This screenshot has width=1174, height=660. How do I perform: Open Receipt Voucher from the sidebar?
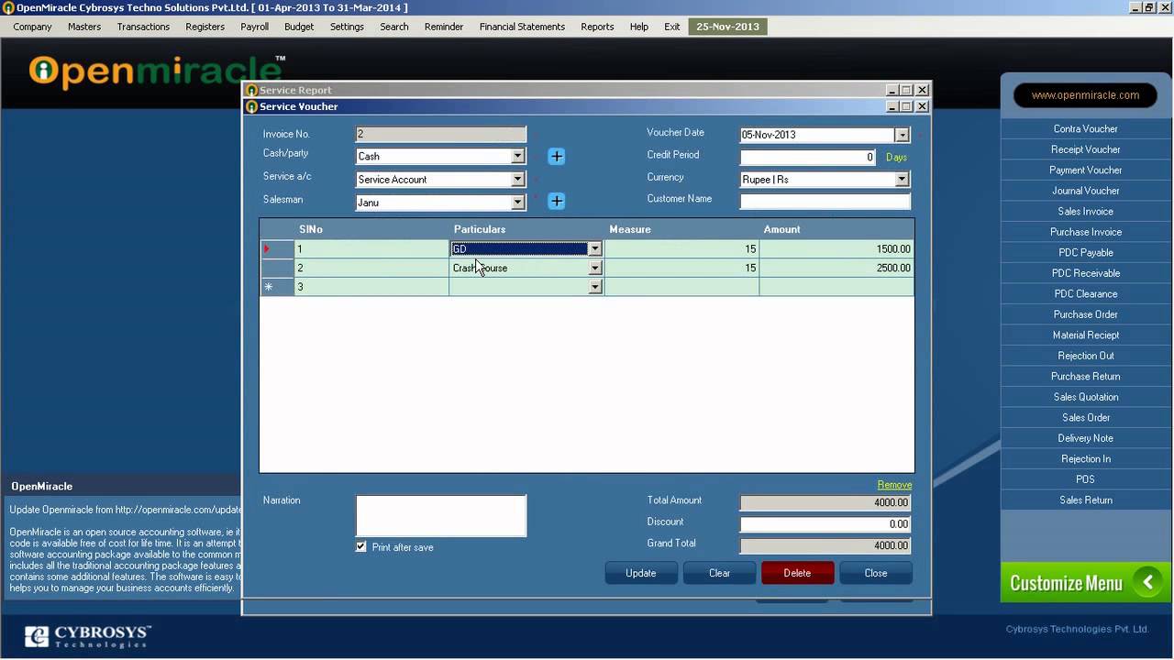pyautogui.click(x=1086, y=149)
